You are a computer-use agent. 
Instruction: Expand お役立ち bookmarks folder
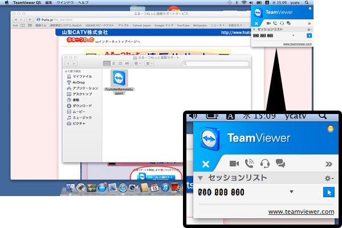(235, 26)
